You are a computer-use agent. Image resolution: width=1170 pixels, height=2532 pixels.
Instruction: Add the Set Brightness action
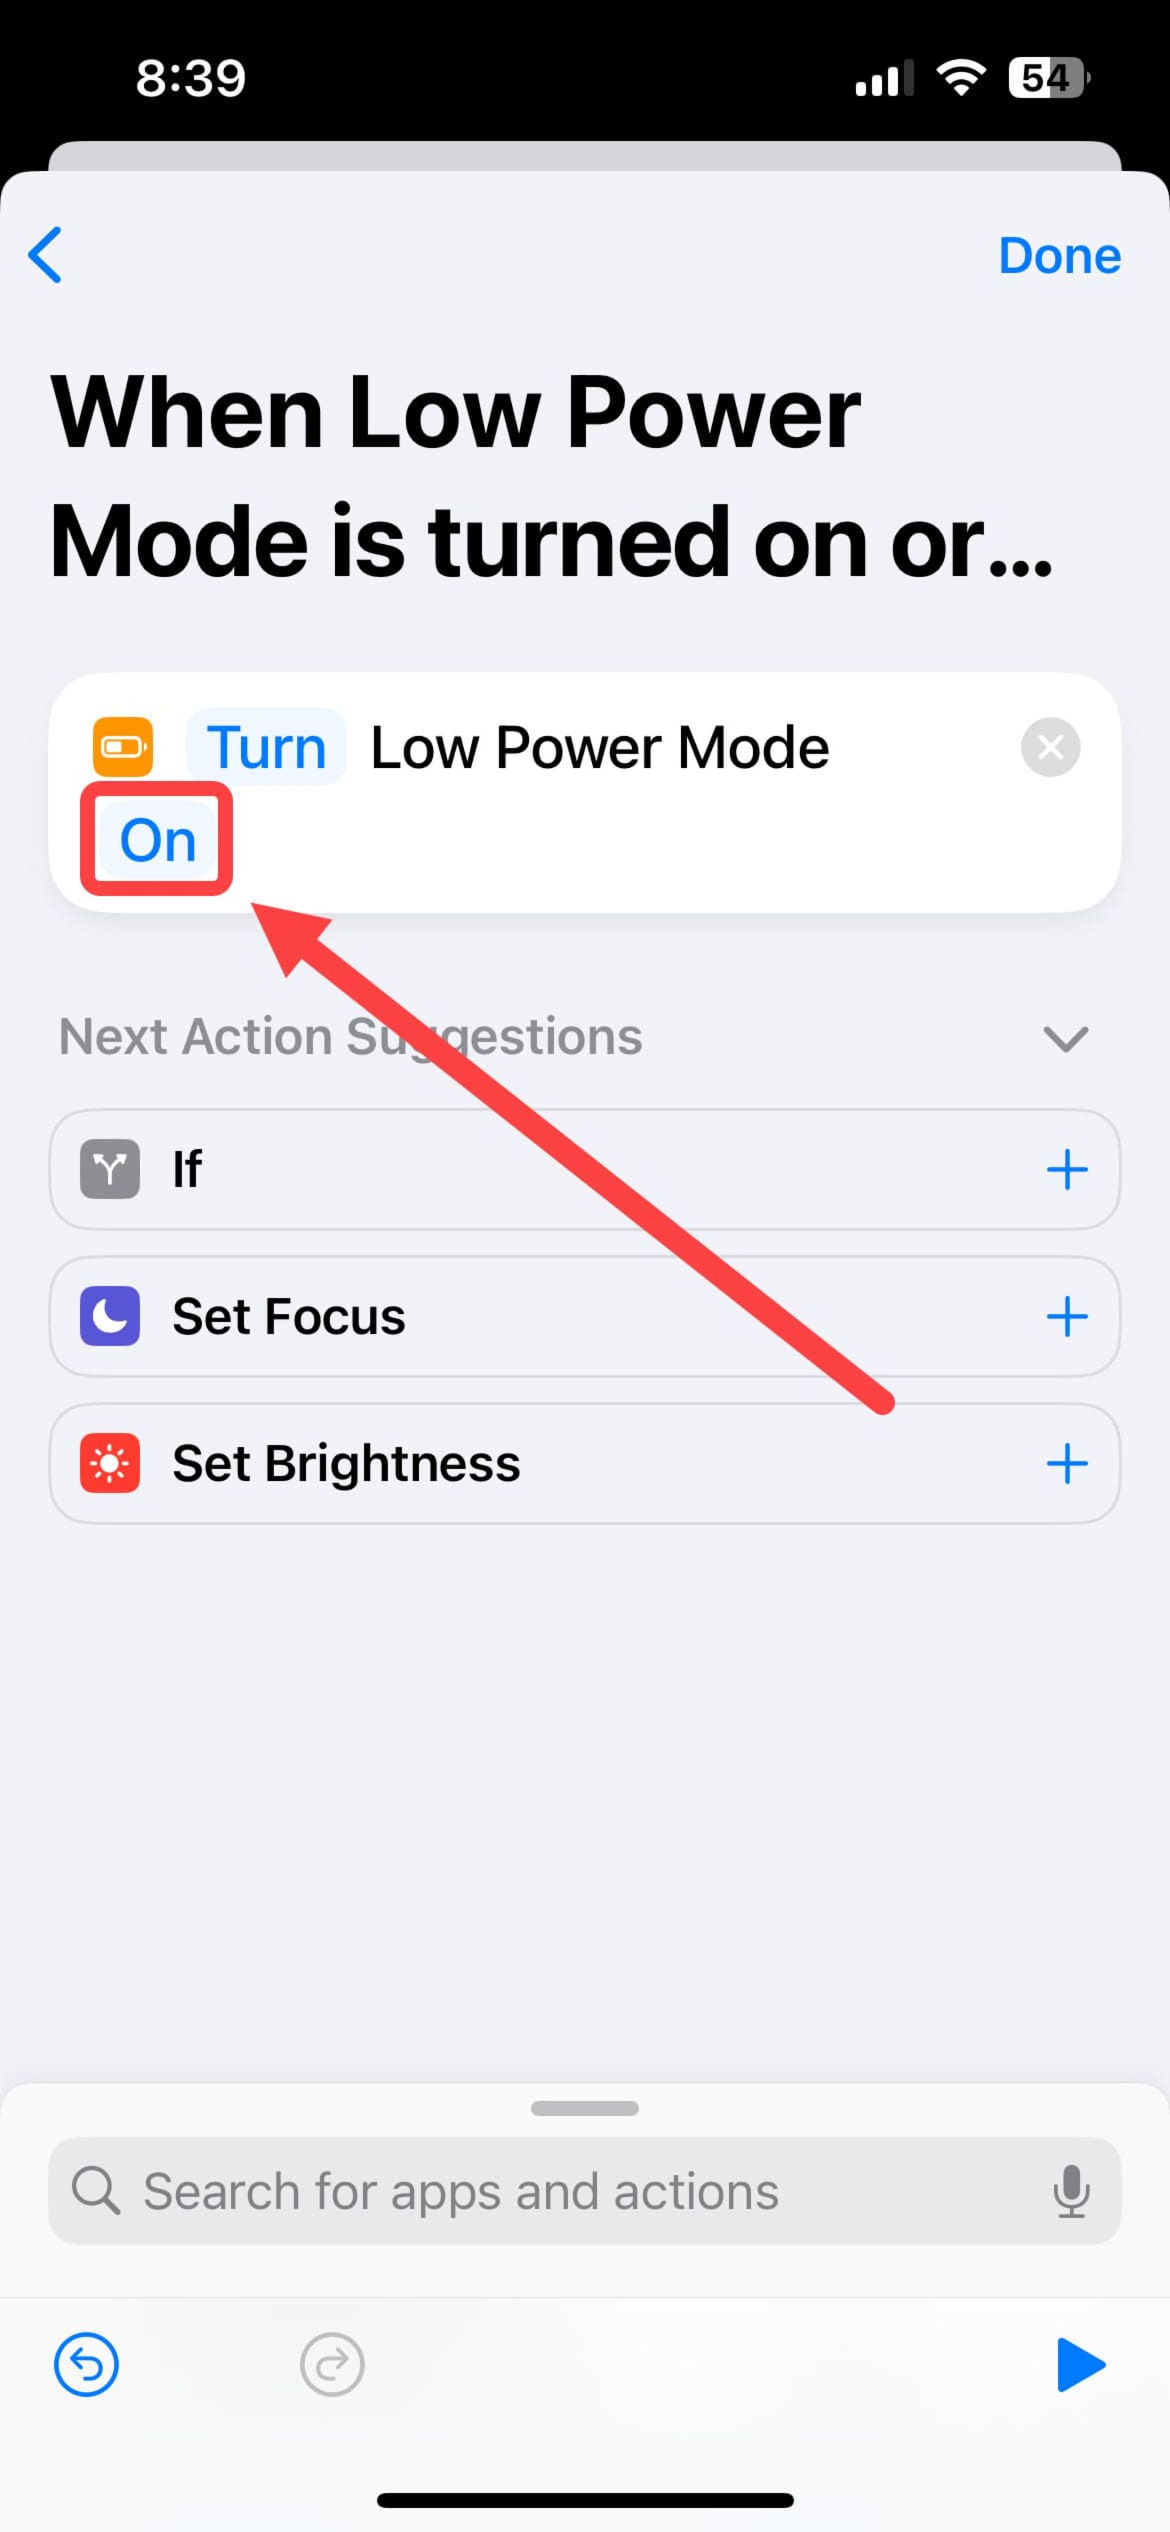pos(1065,1464)
